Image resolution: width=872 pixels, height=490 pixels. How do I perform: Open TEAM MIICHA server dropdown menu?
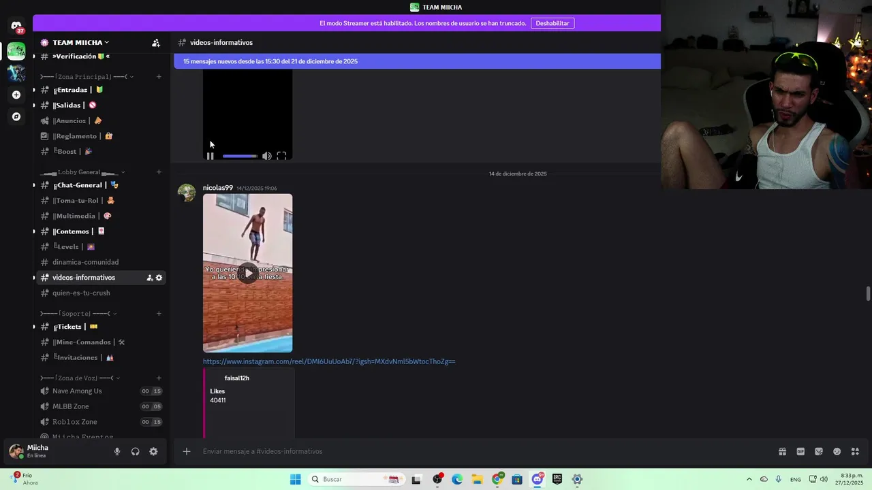(82, 42)
